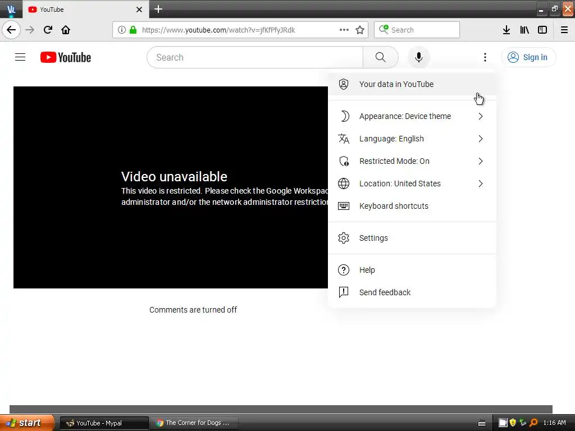The height and width of the screenshot is (431, 575).
Task: Open the browser downloads arrow icon
Action: tap(506, 30)
